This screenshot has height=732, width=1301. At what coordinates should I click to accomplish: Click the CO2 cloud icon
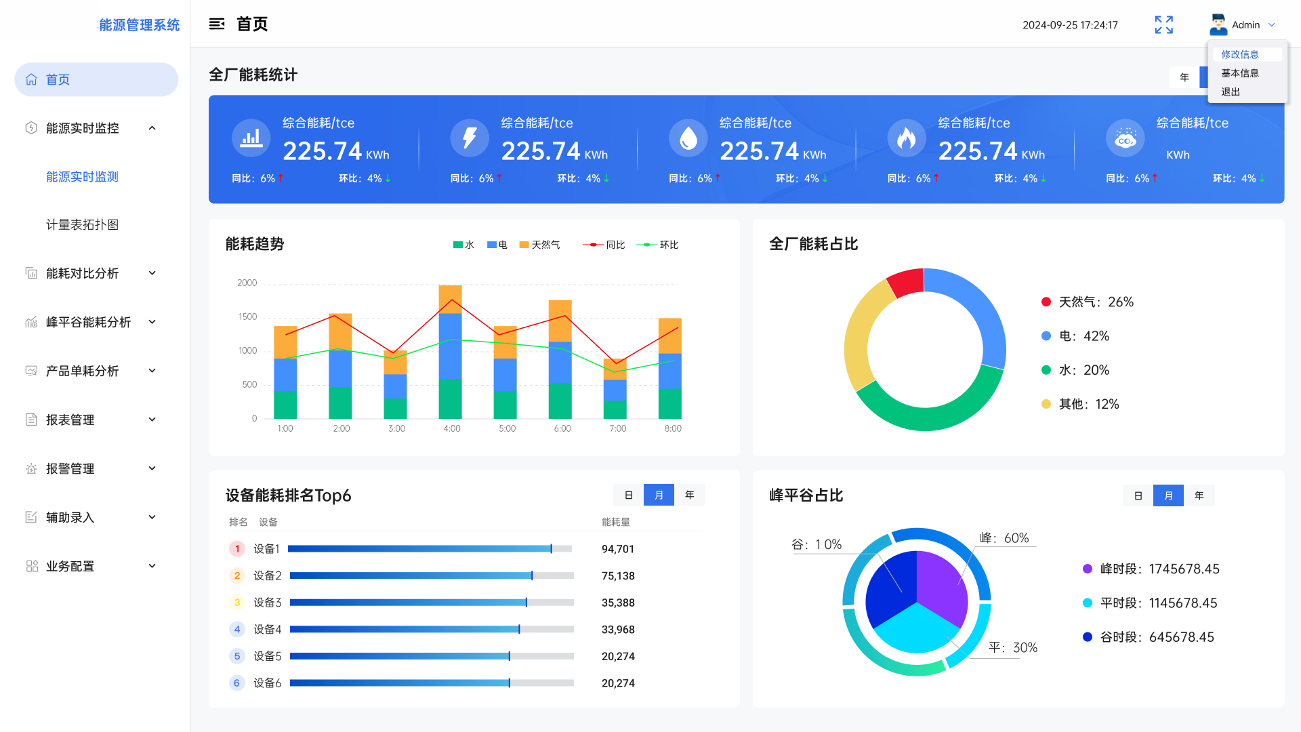pyautogui.click(x=1125, y=138)
